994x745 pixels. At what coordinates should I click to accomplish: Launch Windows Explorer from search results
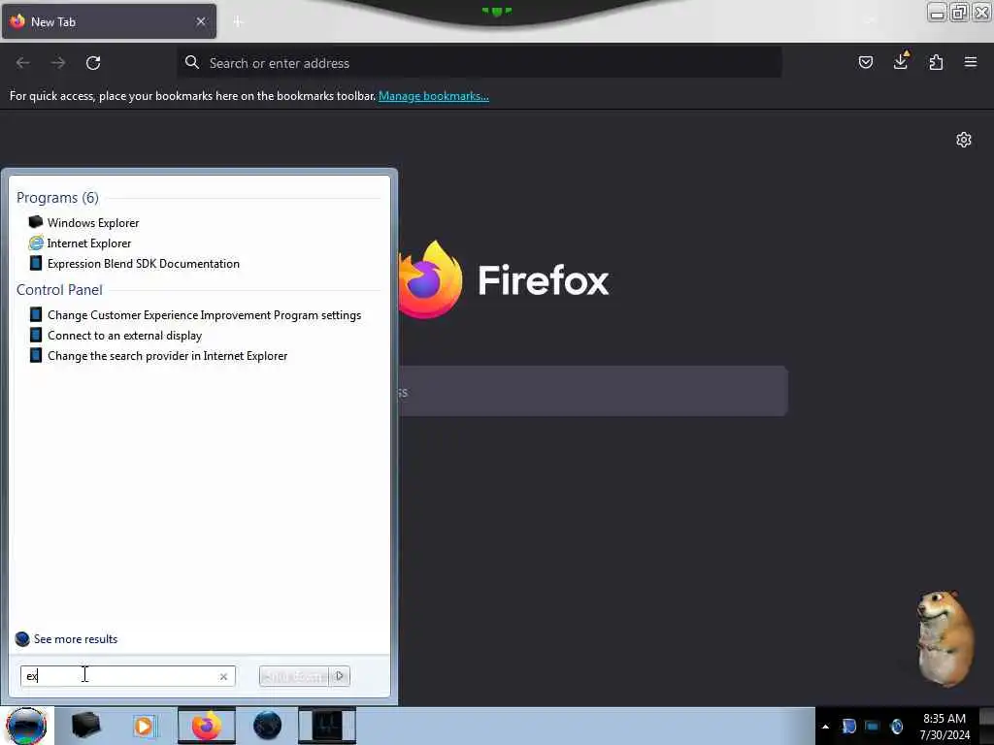pyautogui.click(x=92, y=223)
